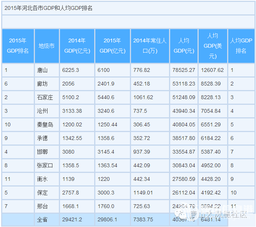Image resolution: width=256 pixels, height=227 pixels.
Task: Select the 地级市 column header
Action: pyautogui.click(x=46, y=46)
